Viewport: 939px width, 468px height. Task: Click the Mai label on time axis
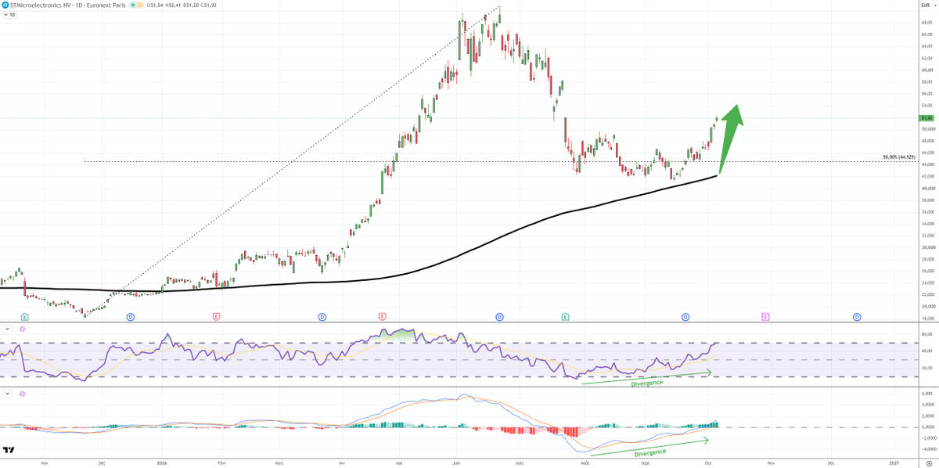[398, 463]
